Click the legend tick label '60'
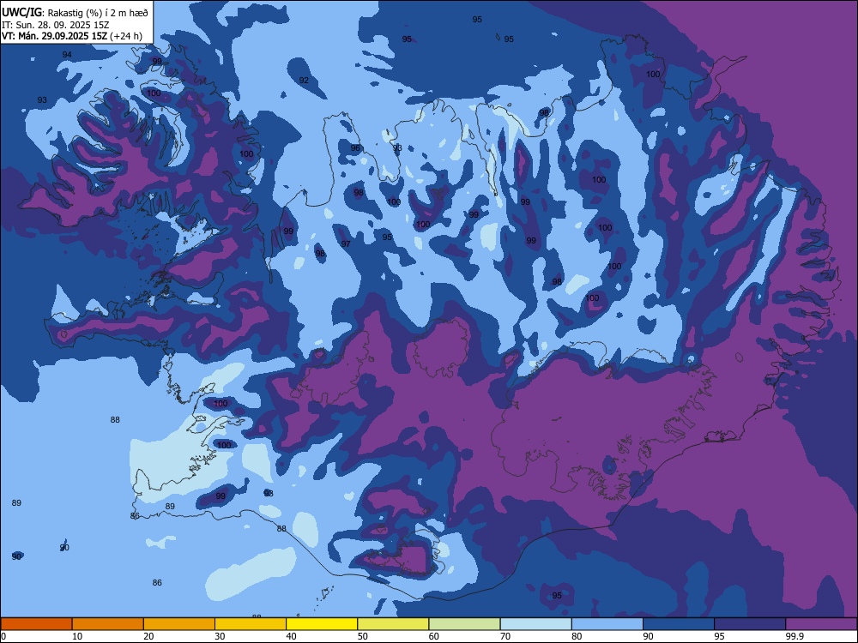The image size is (858, 643). (x=434, y=636)
